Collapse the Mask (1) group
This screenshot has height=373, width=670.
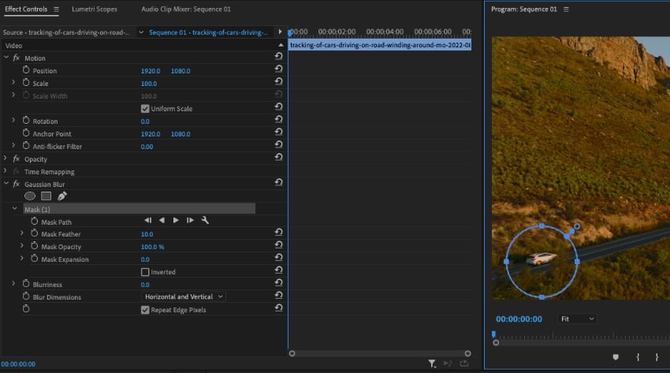(15, 208)
